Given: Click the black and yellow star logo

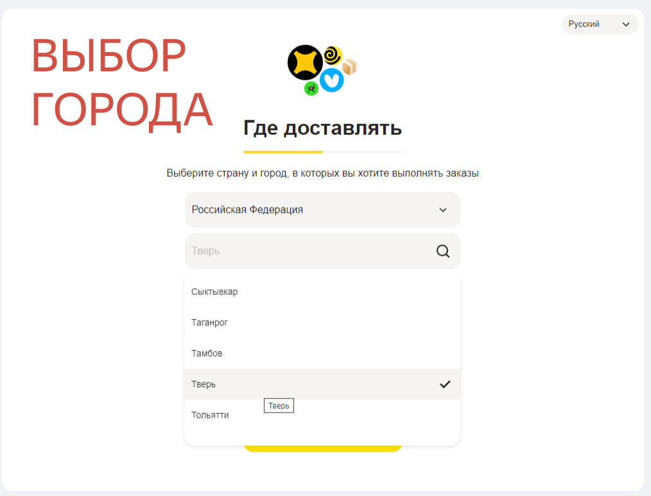Looking at the screenshot, I should (305, 62).
